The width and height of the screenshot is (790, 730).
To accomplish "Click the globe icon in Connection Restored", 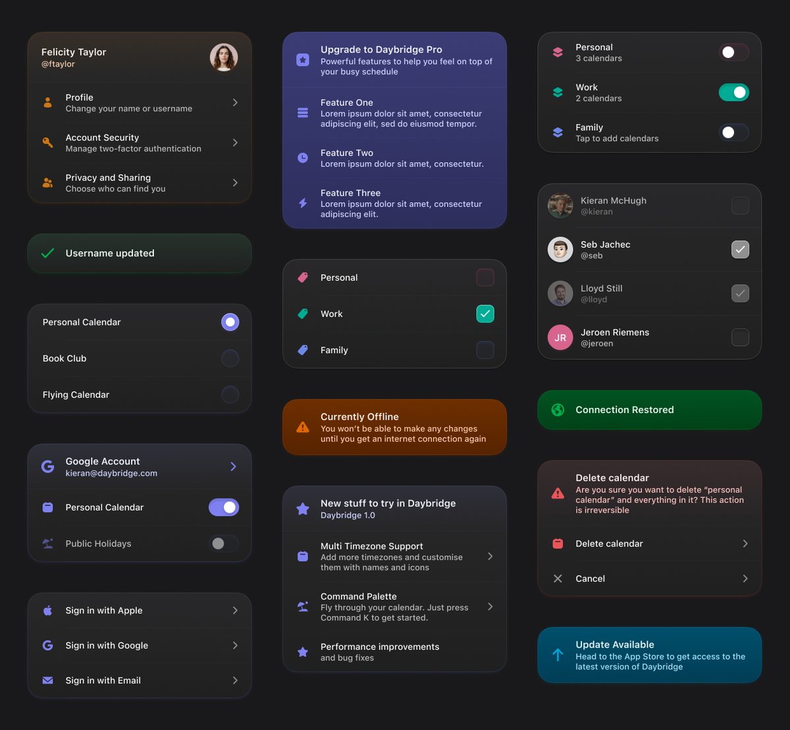I will [x=558, y=410].
